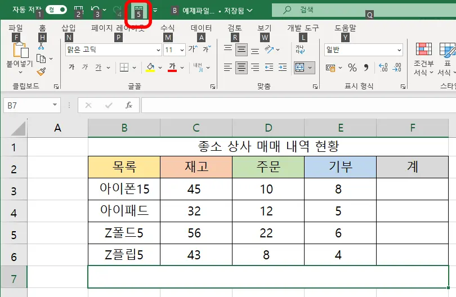This screenshot has width=456, height=297.
Task: Toggle Align Right
Action: pyautogui.click(x=255, y=67)
